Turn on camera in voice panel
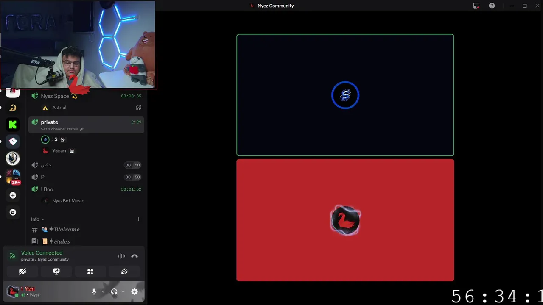Viewport: 543px width, 305px height. [x=22, y=272]
